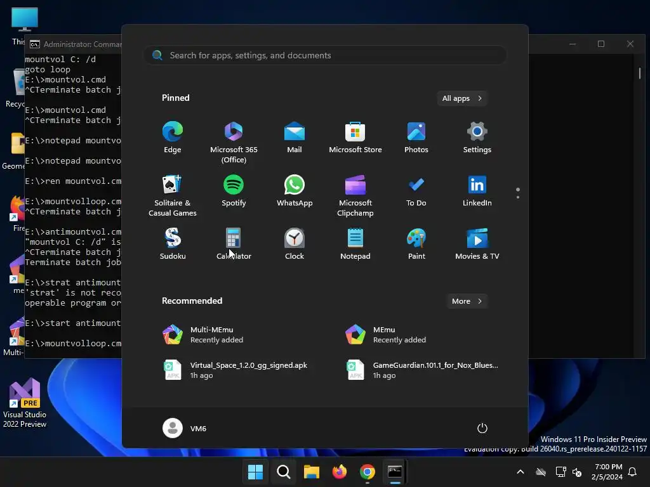The width and height of the screenshot is (650, 487).
Task: Open the VM6 user account menu
Action: click(x=185, y=428)
